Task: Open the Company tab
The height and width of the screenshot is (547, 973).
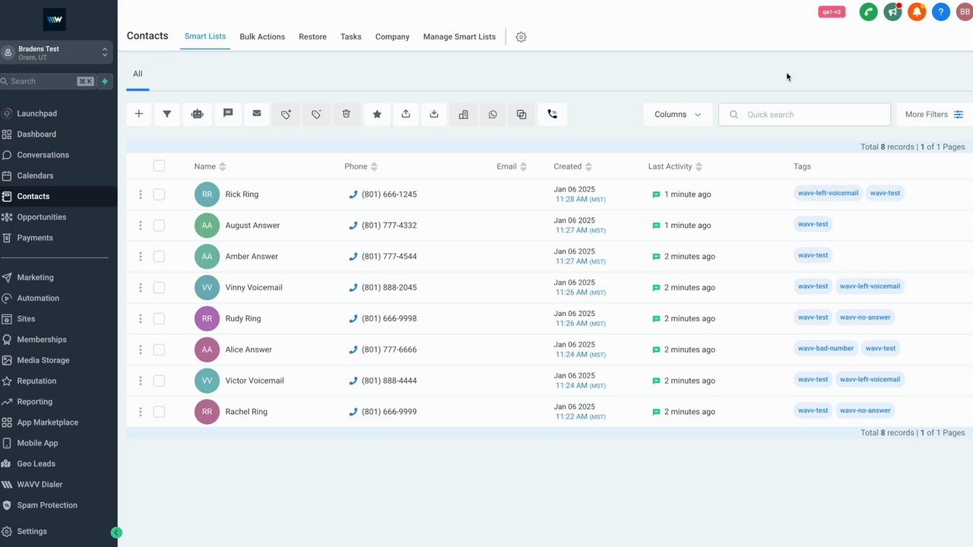Action: [x=392, y=36]
